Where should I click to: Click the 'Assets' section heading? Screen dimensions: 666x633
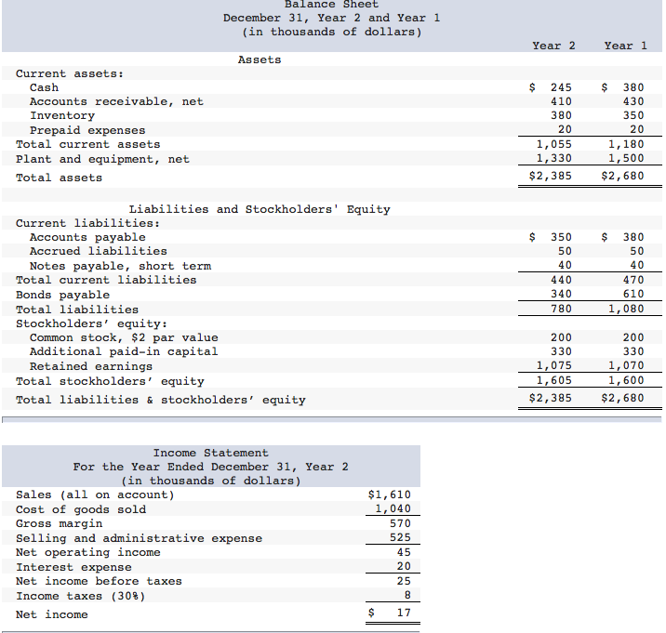tap(260, 59)
